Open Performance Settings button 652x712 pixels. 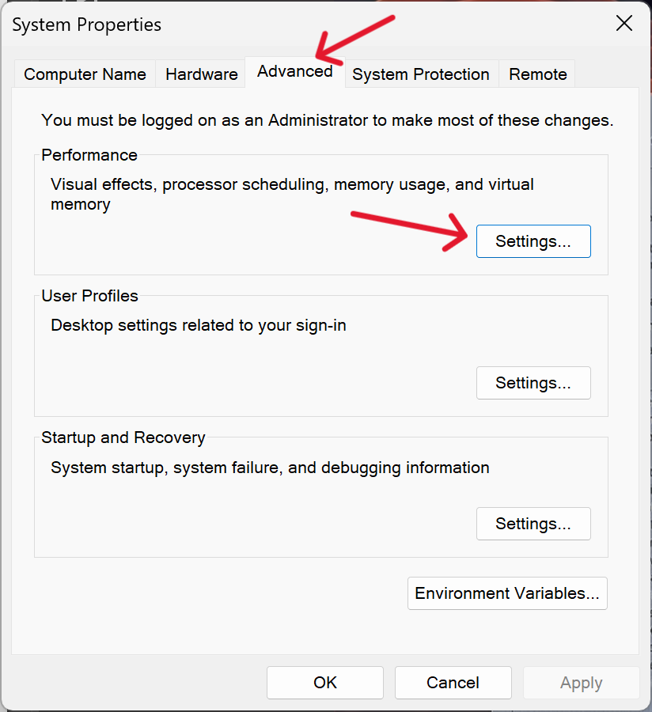point(533,241)
